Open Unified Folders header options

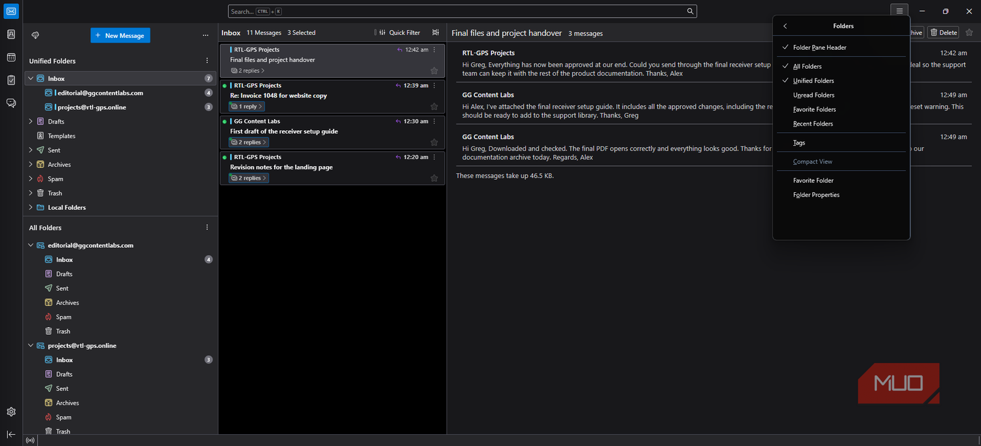tap(207, 61)
